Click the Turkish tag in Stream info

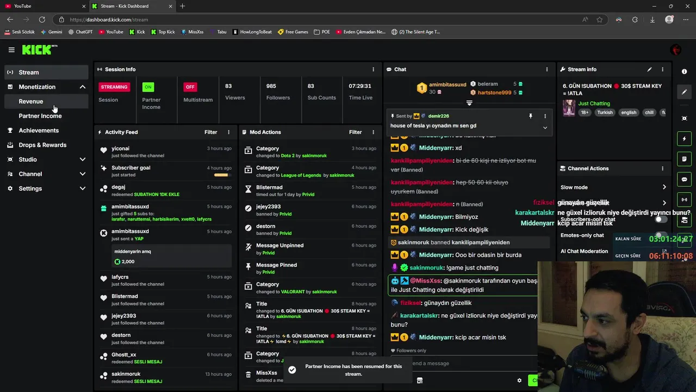tap(605, 113)
